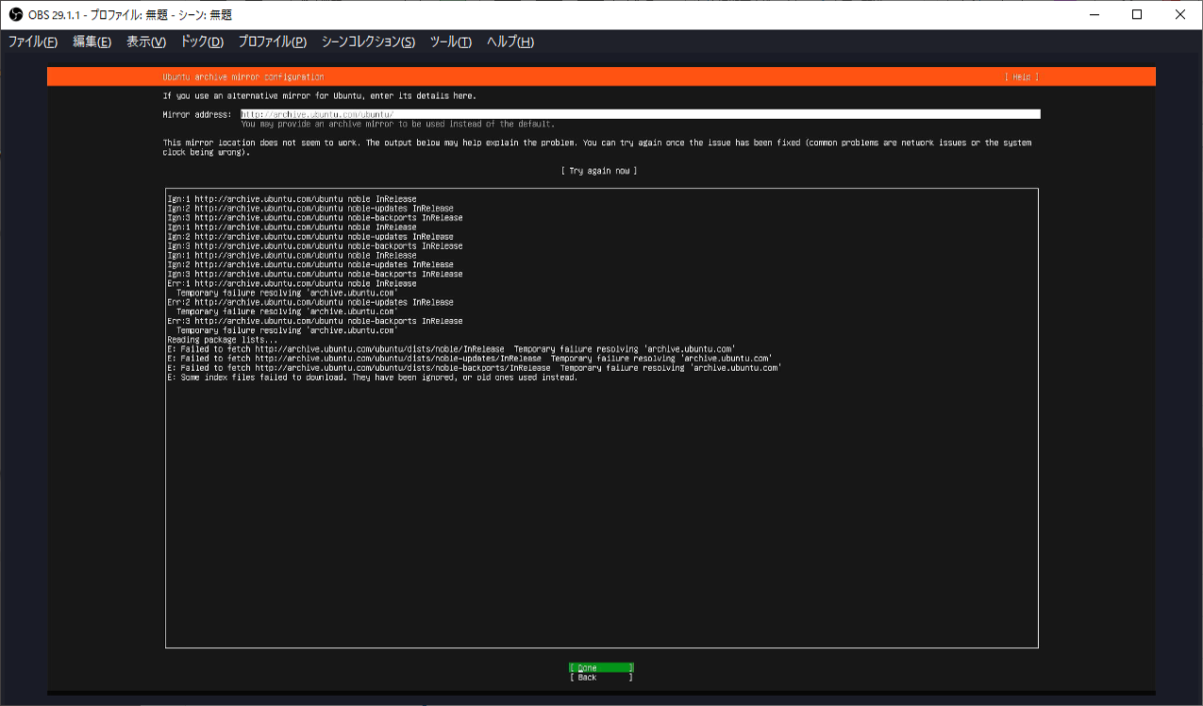Image resolution: width=1203 pixels, height=706 pixels.
Task: Maximize the OBS window
Action: click(x=1136, y=14)
